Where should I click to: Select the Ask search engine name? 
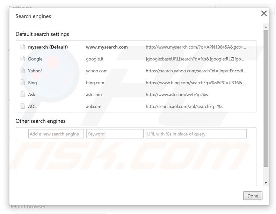tap(31, 94)
